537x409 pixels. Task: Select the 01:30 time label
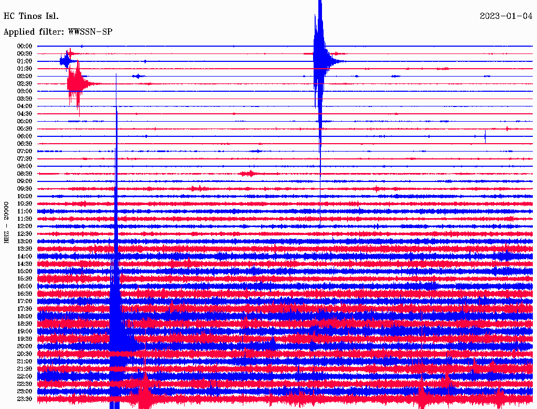click(x=25, y=69)
